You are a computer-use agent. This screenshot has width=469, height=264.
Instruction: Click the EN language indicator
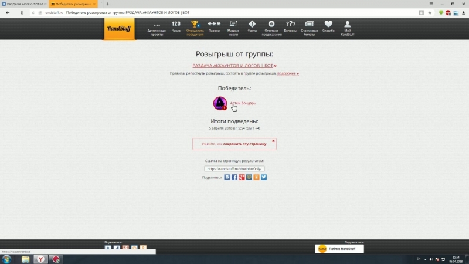[x=419, y=259]
